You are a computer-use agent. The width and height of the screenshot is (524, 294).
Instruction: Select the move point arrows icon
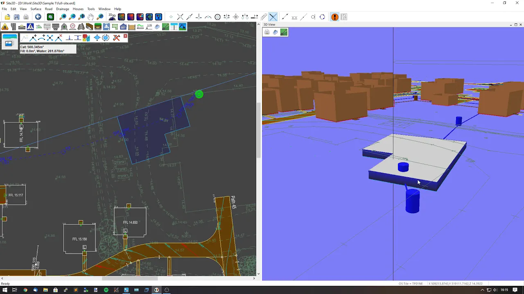(x=50, y=38)
